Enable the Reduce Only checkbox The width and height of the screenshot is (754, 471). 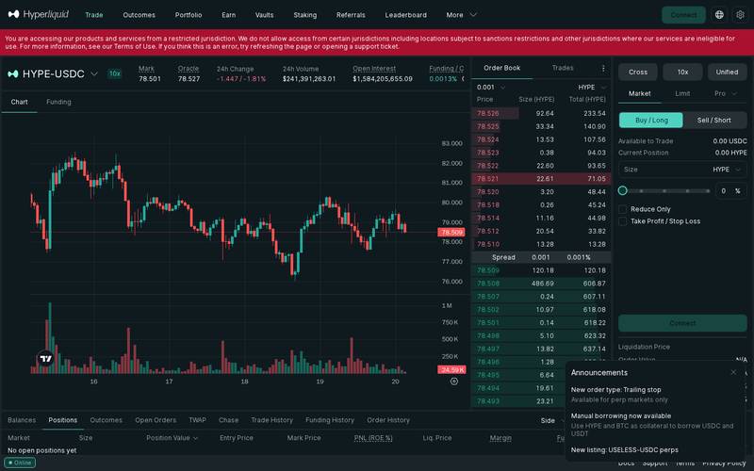pos(623,209)
